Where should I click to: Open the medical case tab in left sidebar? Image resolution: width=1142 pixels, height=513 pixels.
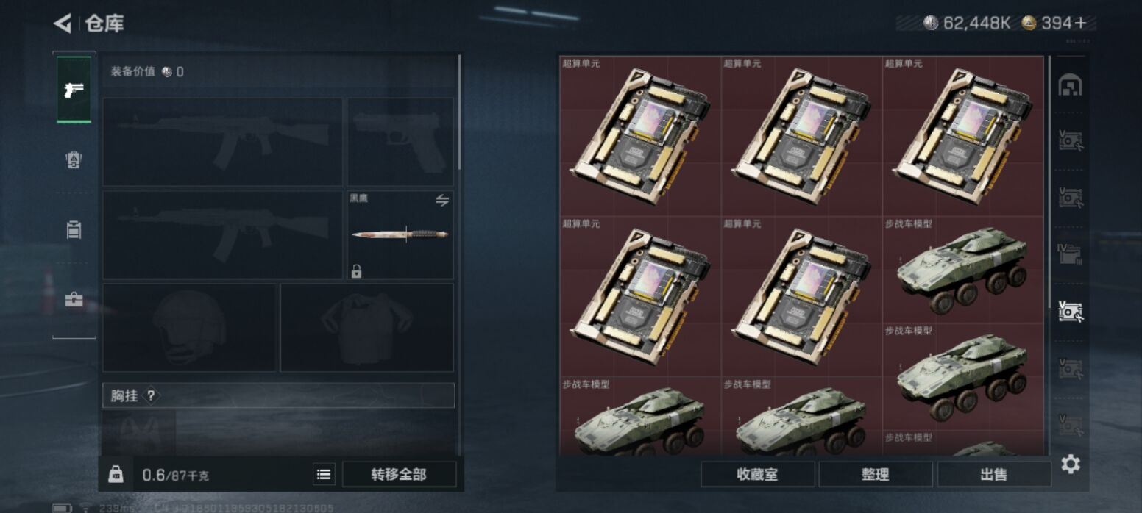point(74,300)
